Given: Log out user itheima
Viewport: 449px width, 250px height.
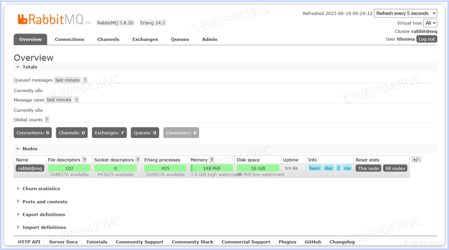Looking at the screenshot, I should click(x=426, y=39).
